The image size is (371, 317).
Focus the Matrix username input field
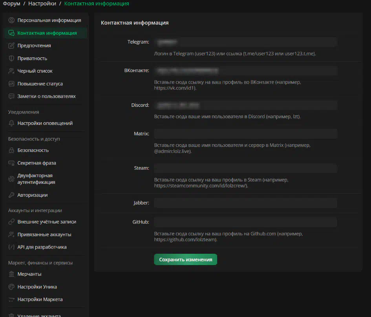click(245, 134)
